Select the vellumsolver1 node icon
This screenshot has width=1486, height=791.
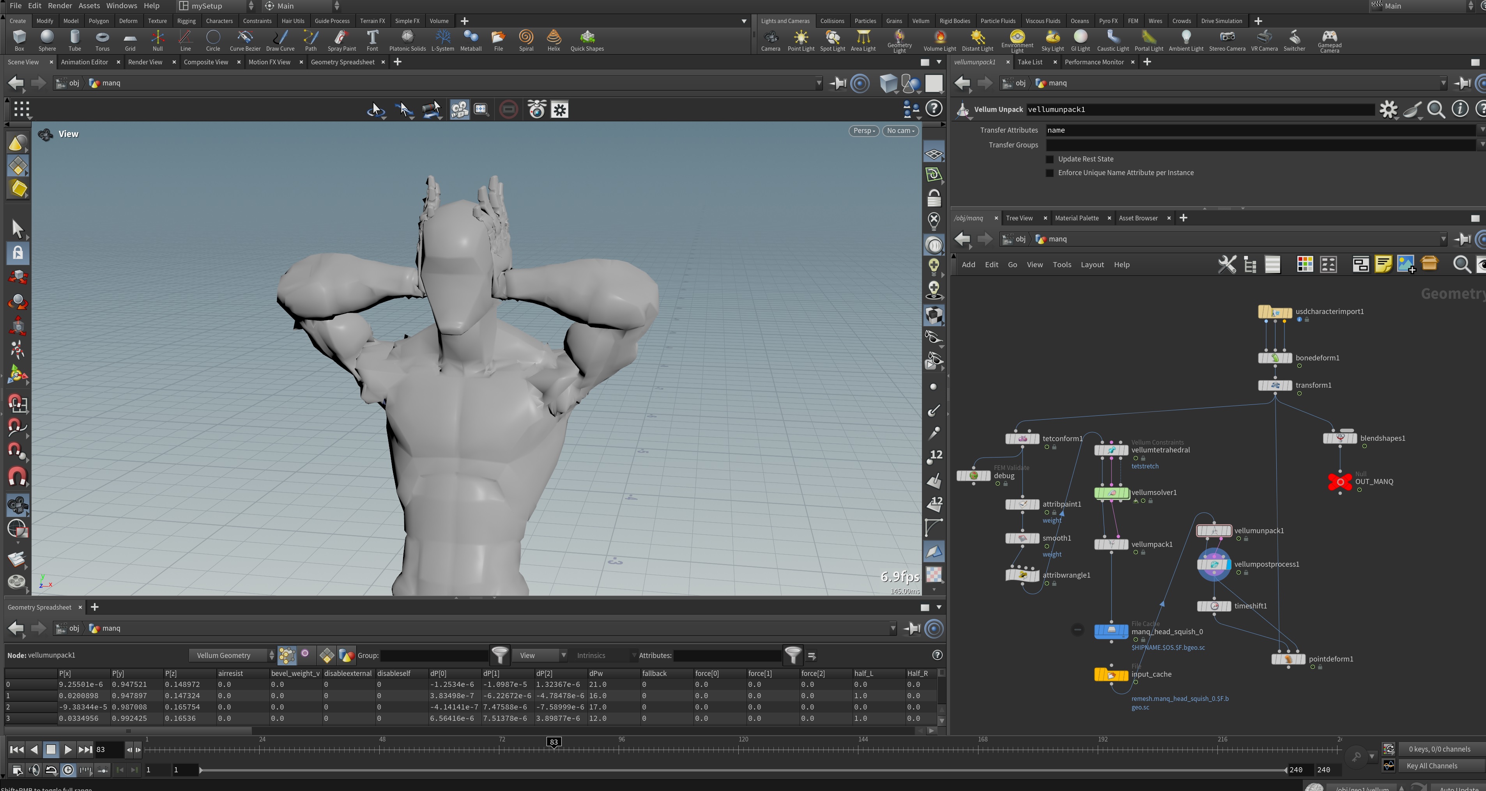point(1111,493)
